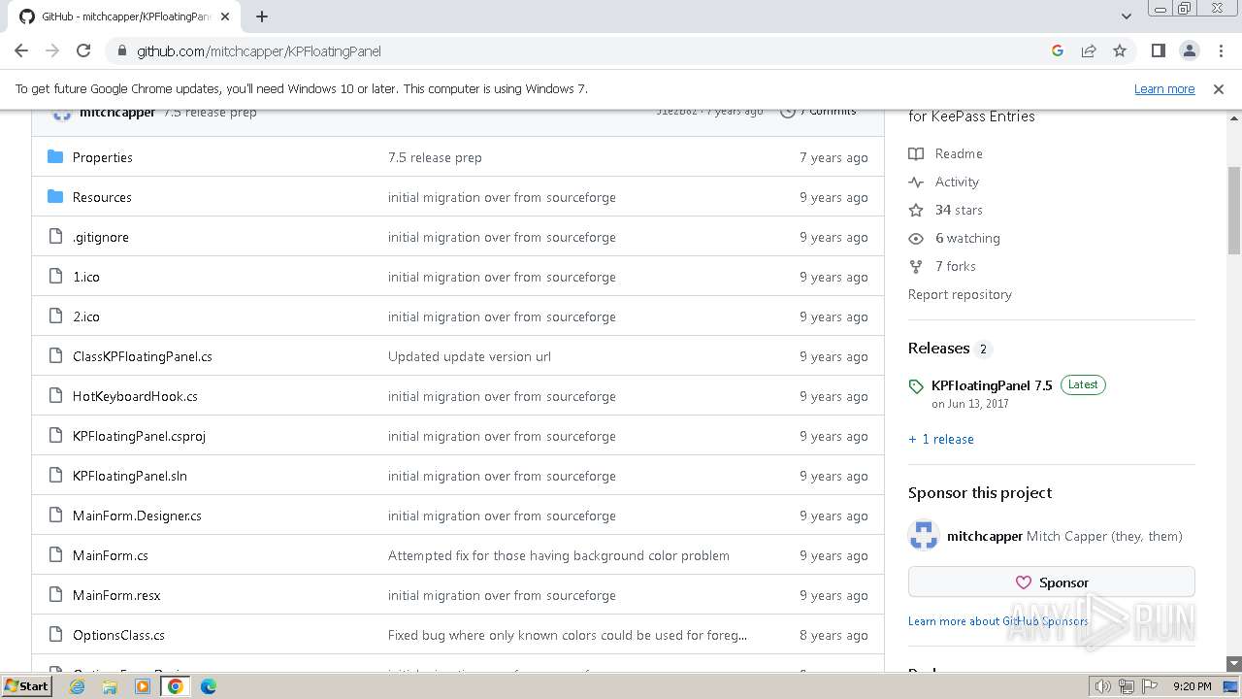Image resolution: width=1242 pixels, height=699 pixels.
Task: Open a new tab
Action: pyautogui.click(x=262, y=17)
